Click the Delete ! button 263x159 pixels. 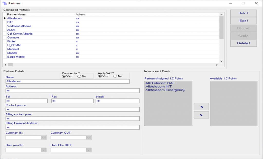tap(243, 43)
